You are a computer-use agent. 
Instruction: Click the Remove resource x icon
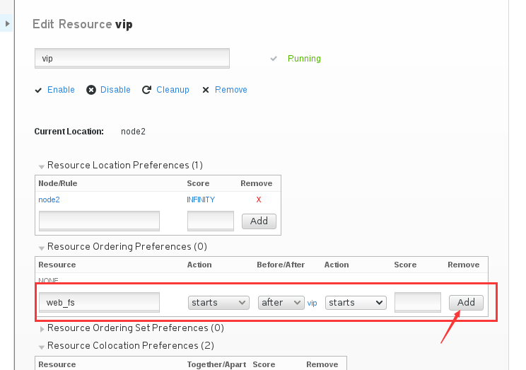pos(206,90)
